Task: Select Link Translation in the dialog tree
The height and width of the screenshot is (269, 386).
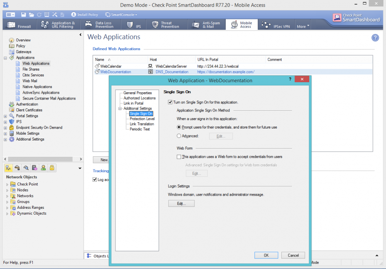Action: 142,124
